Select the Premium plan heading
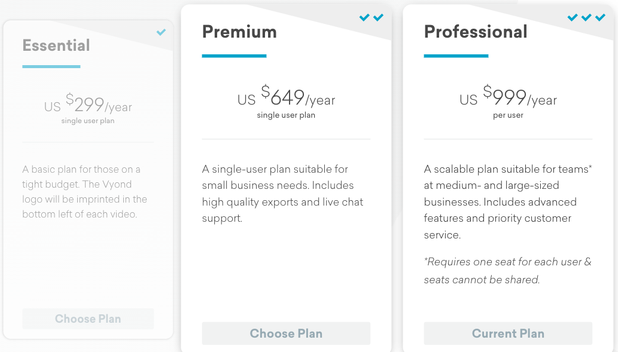 pos(240,32)
